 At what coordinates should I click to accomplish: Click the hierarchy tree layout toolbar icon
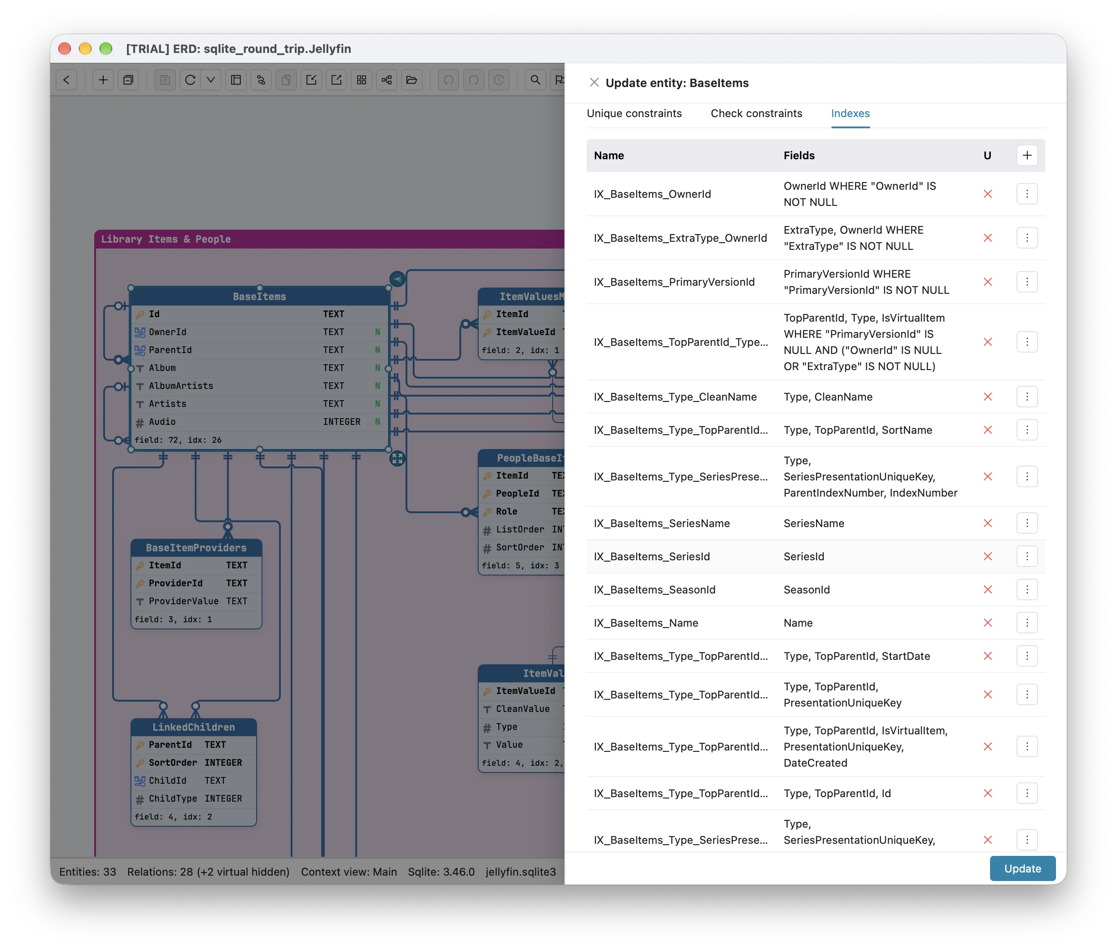pos(387,80)
